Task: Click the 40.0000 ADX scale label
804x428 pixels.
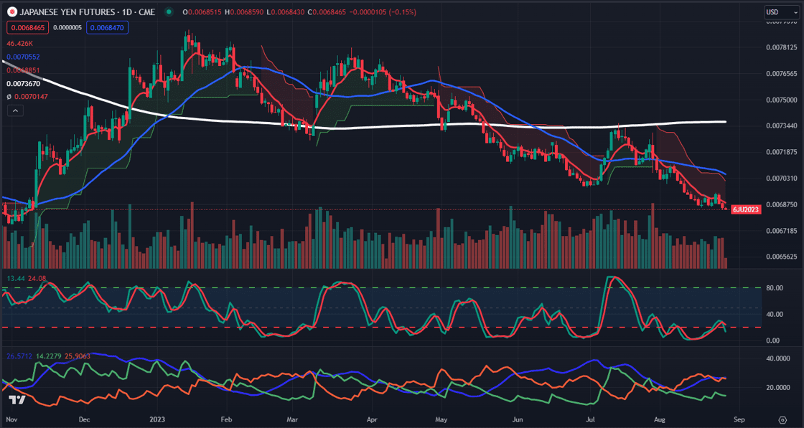Action: click(x=778, y=358)
